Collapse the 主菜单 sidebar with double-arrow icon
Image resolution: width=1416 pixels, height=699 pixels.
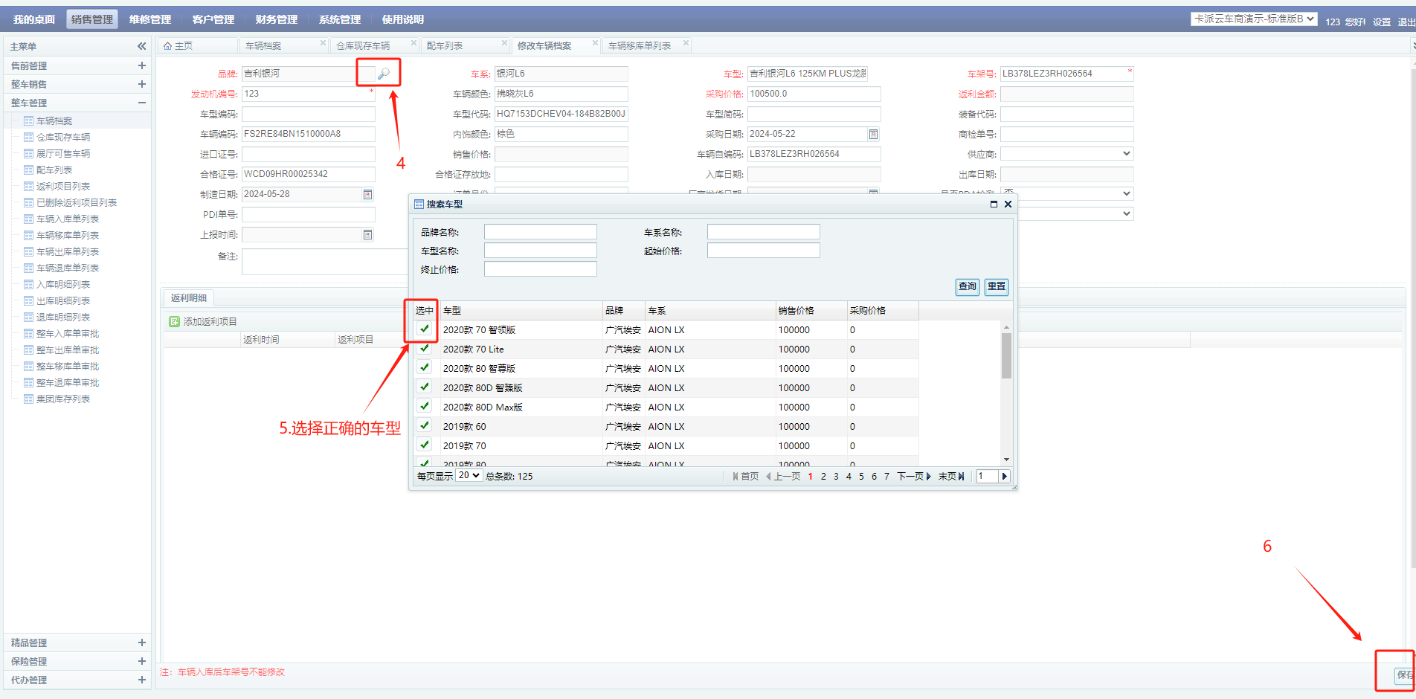tap(141, 46)
